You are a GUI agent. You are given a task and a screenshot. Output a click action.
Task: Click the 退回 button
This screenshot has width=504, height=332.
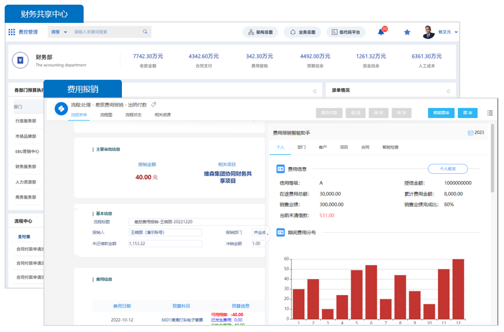(355, 113)
